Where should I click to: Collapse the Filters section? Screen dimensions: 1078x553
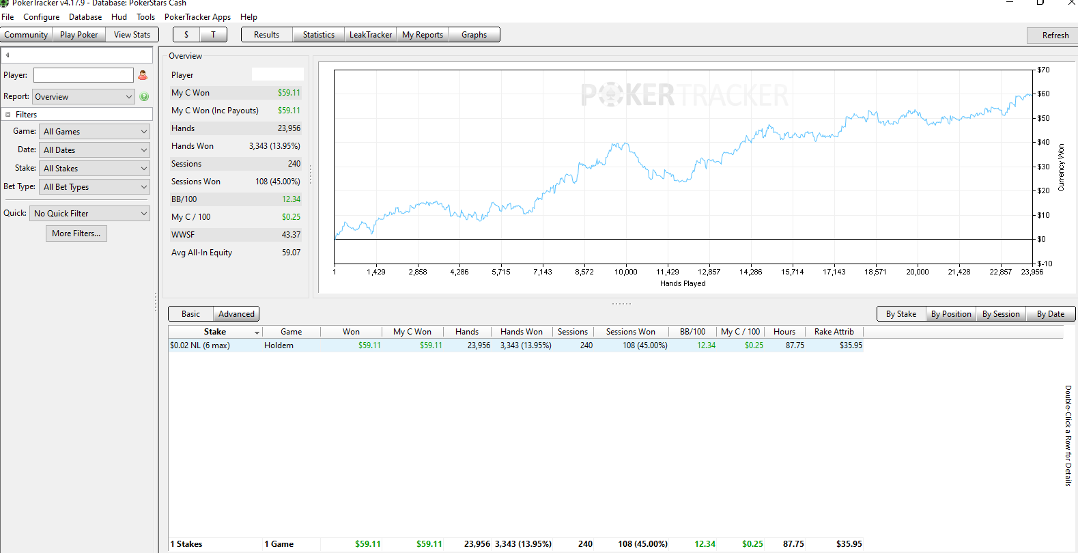coord(8,115)
